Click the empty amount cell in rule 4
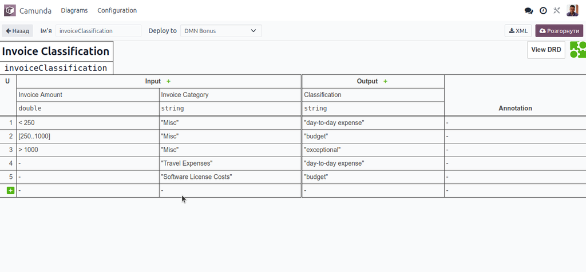Image resolution: width=586 pixels, height=272 pixels. [88, 163]
